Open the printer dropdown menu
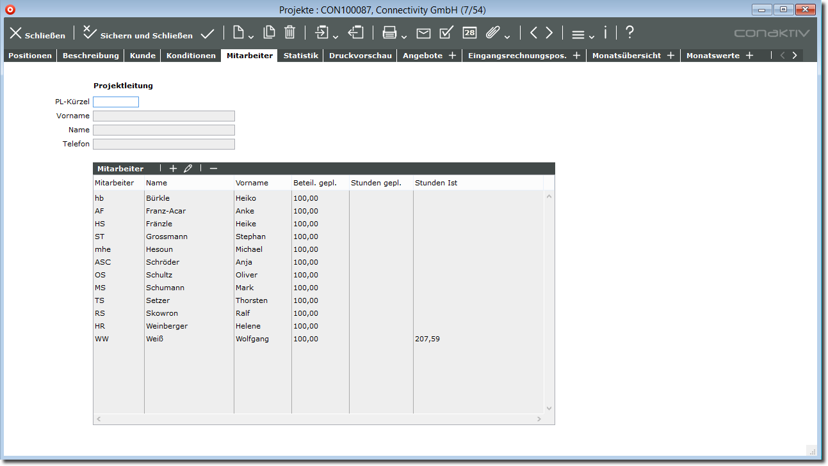The image size is (828, 466). (x=404, y=36)
